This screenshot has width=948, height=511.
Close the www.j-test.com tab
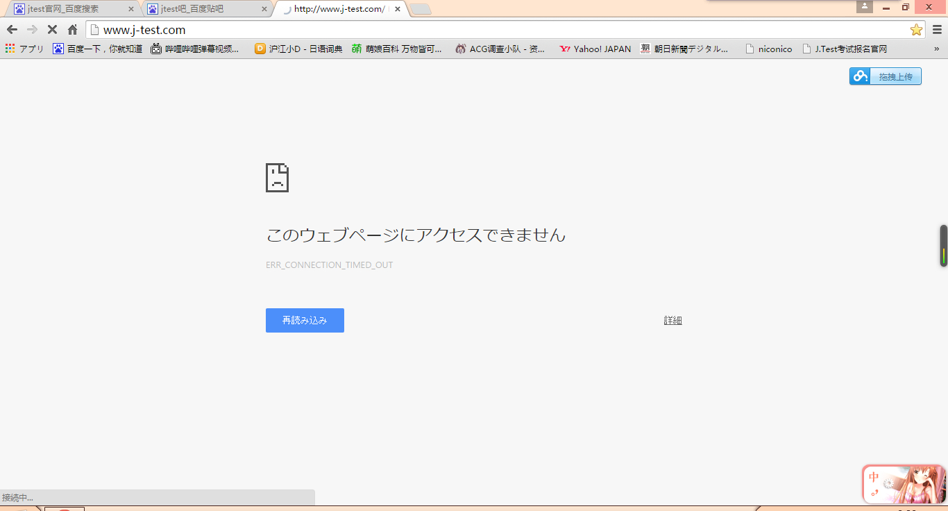click(x=398, y=9)
